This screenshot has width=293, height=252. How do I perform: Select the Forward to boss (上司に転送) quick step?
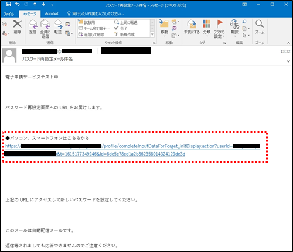click(x=126, y=22)
